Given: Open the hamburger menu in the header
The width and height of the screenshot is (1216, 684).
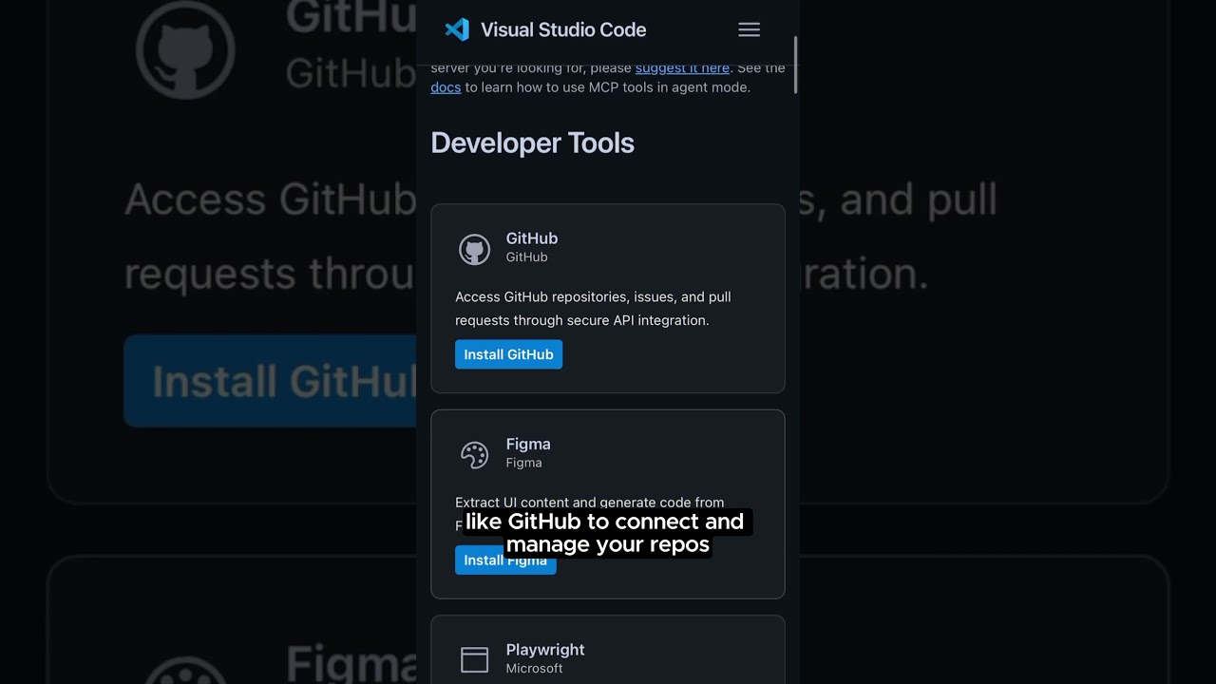Looking at the screenshot, I should click(749, 29).
